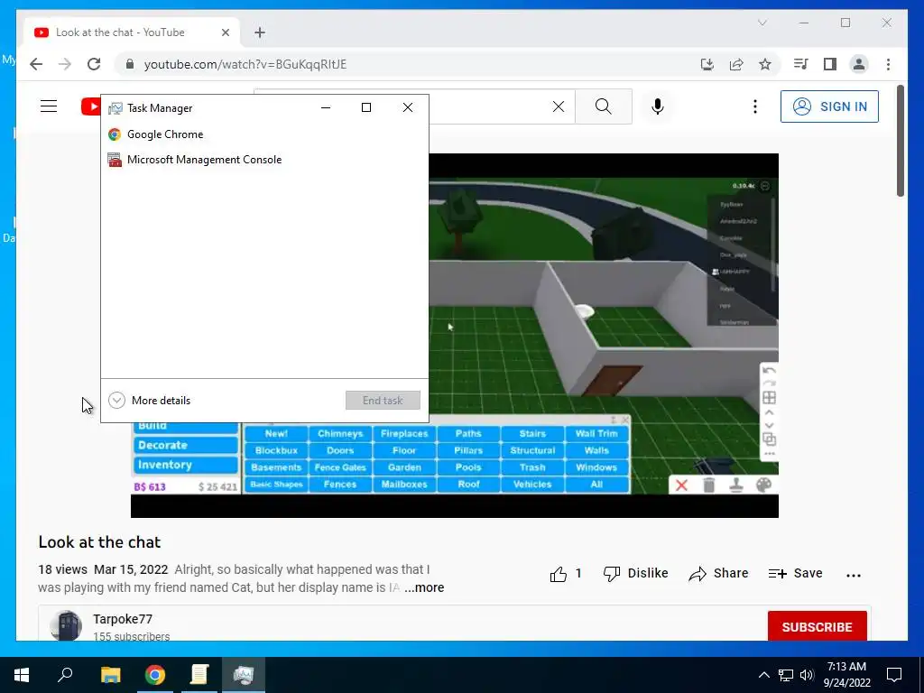The width and height of the screenshot is (924, 693).
Task: Open Tarpoke77 channel link
Action: click(x=123, y=619)
